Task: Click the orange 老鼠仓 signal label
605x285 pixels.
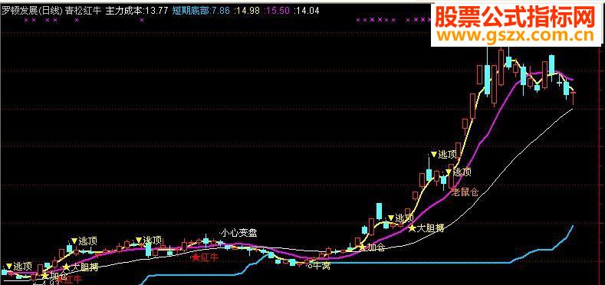Action: (465, 192)
